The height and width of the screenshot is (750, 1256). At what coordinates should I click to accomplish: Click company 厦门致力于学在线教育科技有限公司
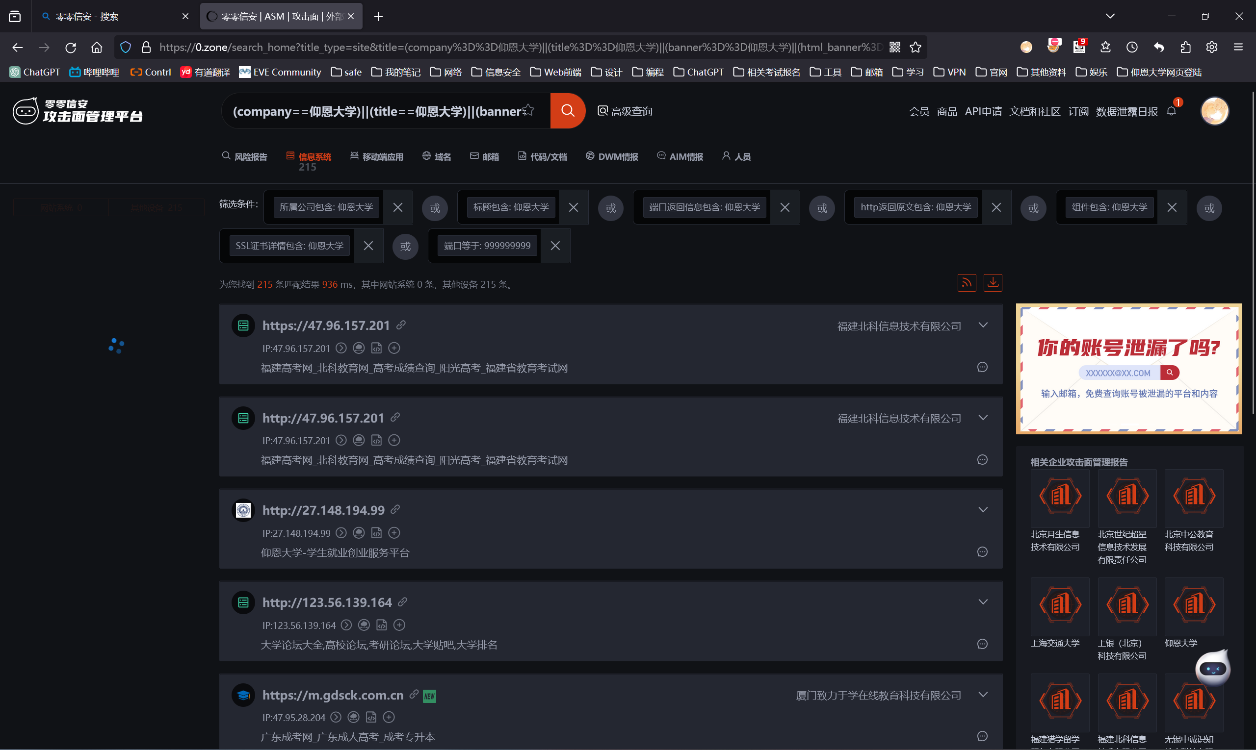878,696
